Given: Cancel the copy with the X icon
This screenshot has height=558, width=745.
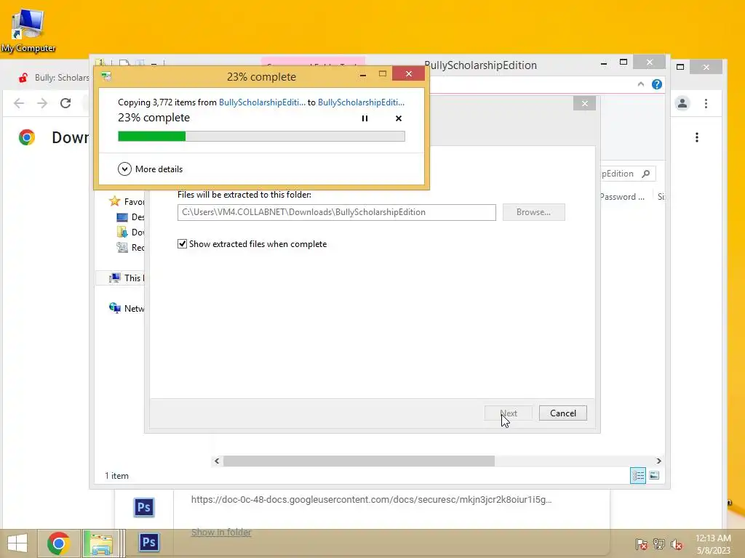Looking at the screenshot, I should pos(398,118).
